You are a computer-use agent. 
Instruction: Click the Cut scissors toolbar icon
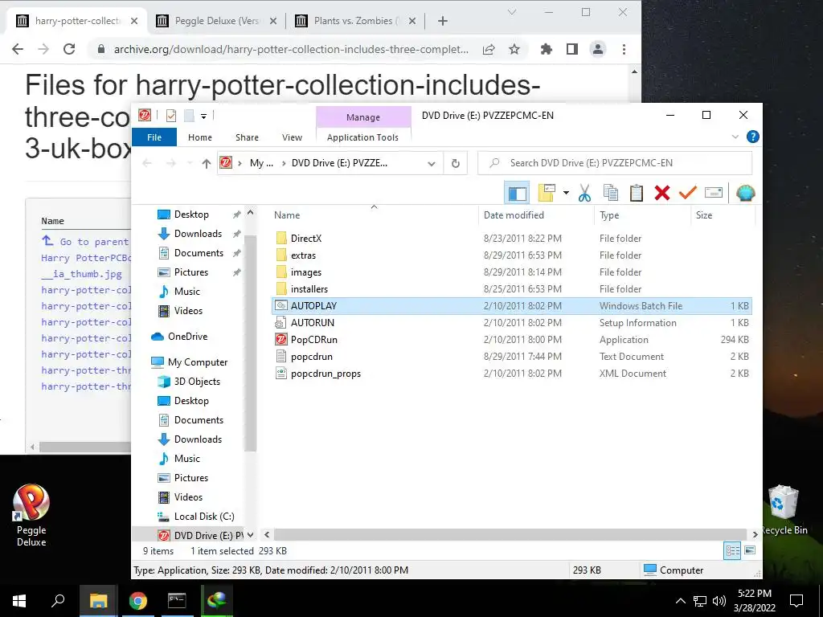[x=584, y=193]
